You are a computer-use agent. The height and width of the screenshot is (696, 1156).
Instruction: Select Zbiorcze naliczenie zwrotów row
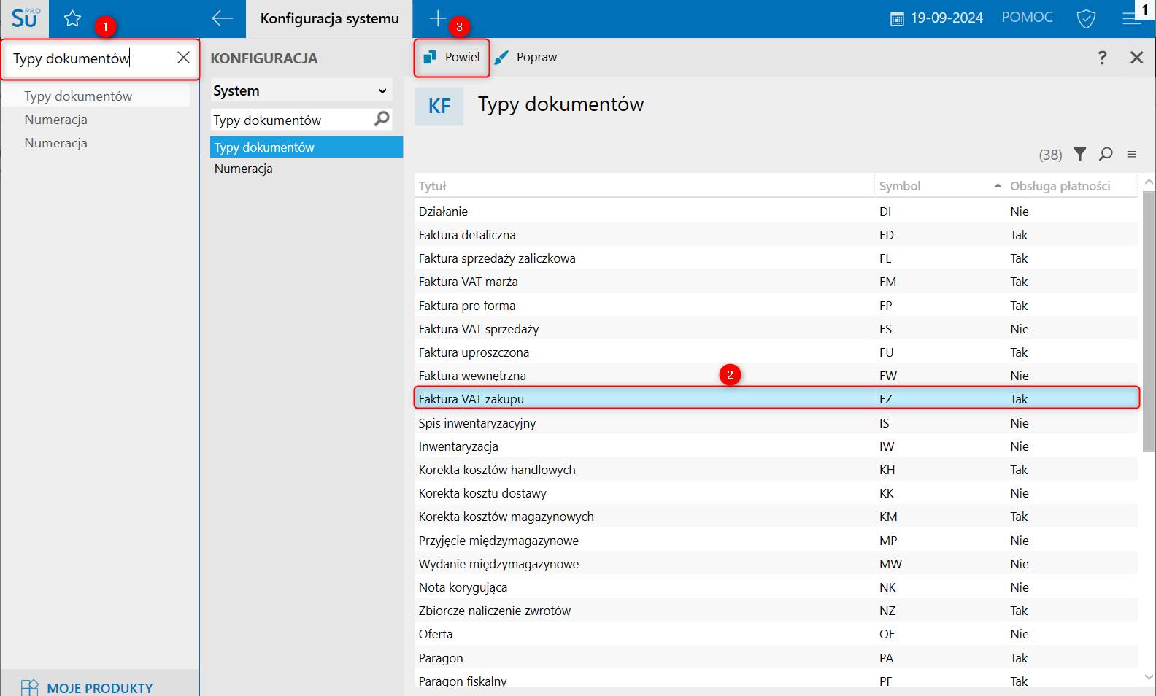click(776, 611)
